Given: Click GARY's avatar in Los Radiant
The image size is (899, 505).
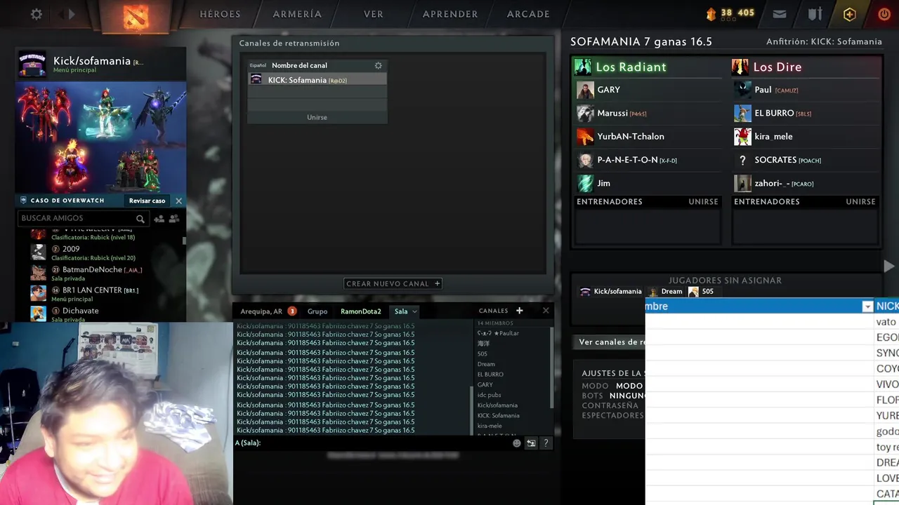Looking at the screenshot, I should pyautogui.click(x=585, y=90).
